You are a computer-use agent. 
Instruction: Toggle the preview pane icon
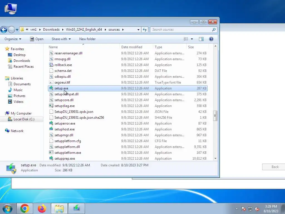201,39
